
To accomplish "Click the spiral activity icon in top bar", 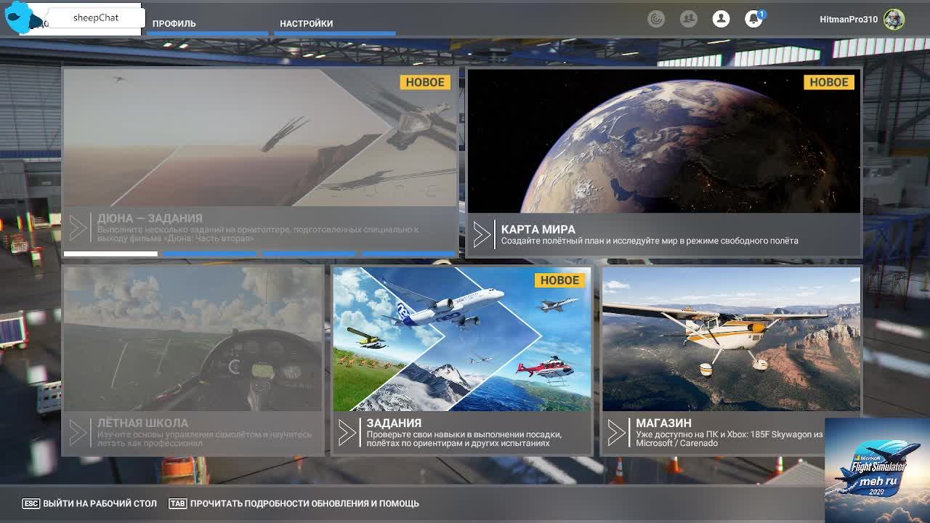I will [656, 20].
